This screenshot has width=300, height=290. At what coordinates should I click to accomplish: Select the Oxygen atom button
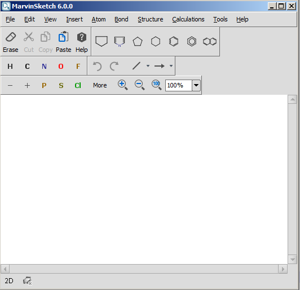point(61,66)
